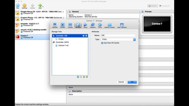Click the controller Name input field
Screen dimensions: 189x106
tap(118, 35)
